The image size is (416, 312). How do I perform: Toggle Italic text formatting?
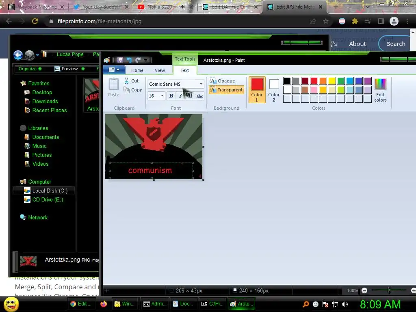(180, 96)
